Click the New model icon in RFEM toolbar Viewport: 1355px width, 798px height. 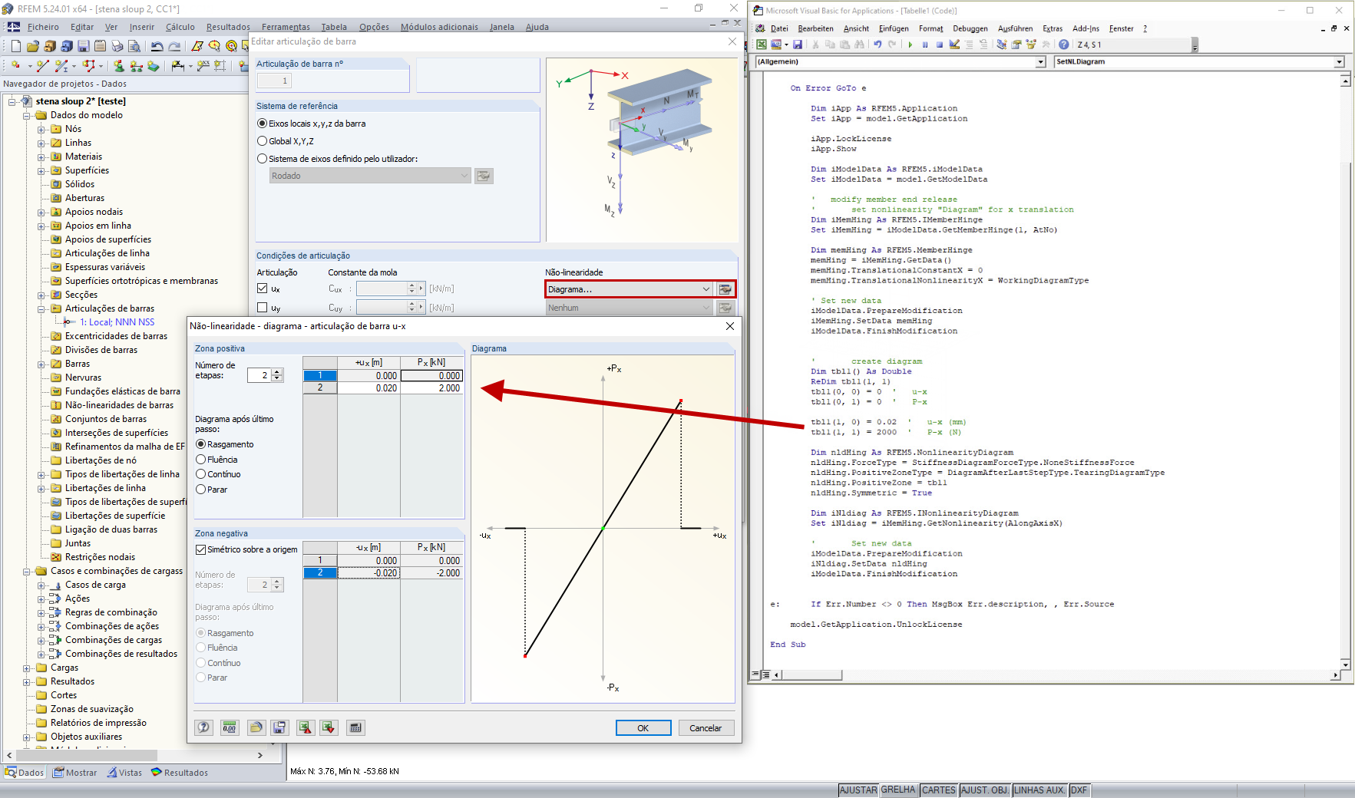(16, 46)
